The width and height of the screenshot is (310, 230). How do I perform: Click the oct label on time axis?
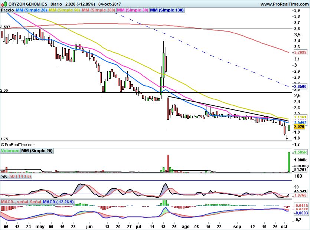pos(284,227)
